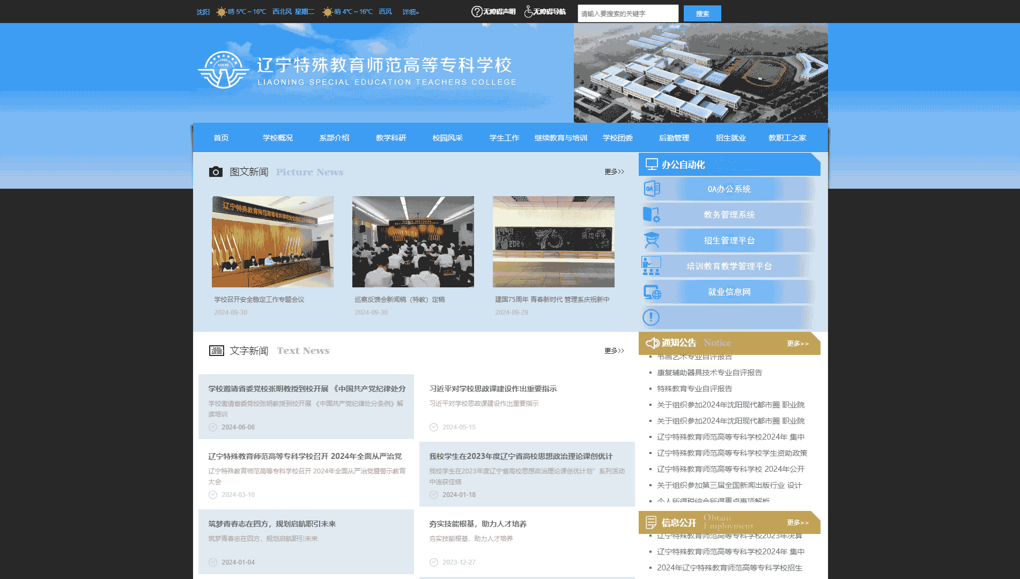Image resolution: width=1020 pixels, height=579 pixels.
Task: Expand 更多 in 文字新闻 section
Action: pyautogui.click(x=615, y=351)
